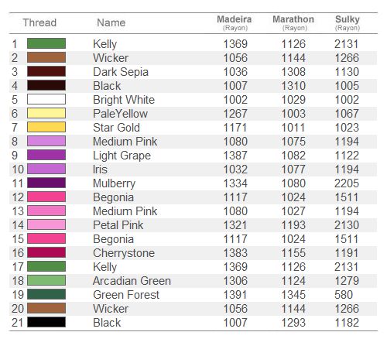
Task: Click the PaleYellow thread name
Action: [121, 114]
